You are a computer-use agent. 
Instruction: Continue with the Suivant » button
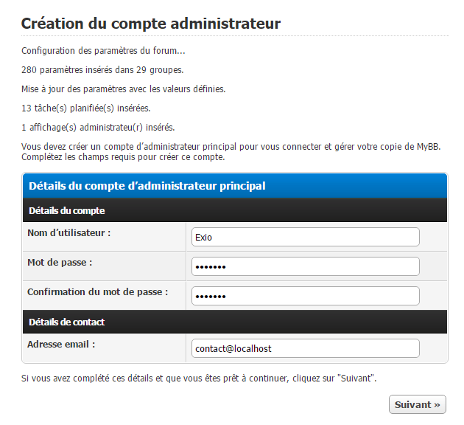[x=418, y=404]
